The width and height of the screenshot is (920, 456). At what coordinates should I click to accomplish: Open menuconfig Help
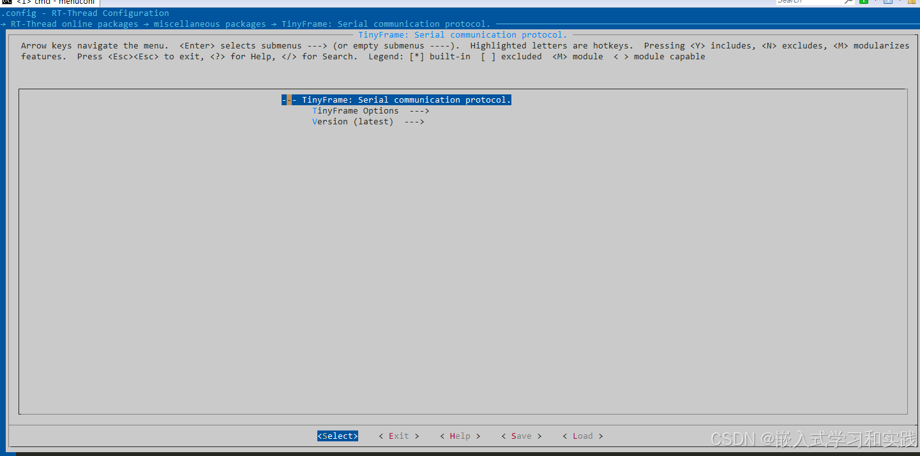pyautogui.click(x=459, y=436)
